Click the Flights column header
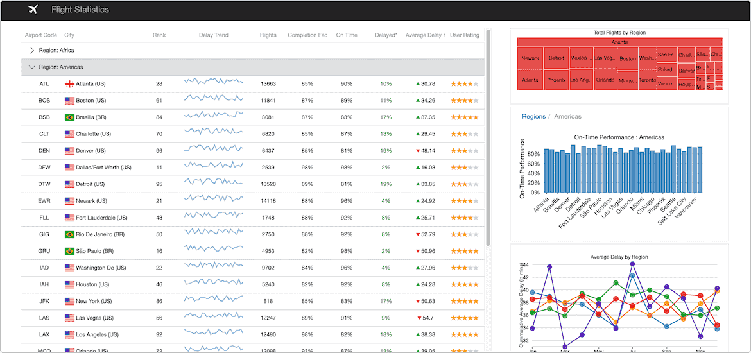The width and height of the screenshot is (751, 353). [x=268, y=35]
